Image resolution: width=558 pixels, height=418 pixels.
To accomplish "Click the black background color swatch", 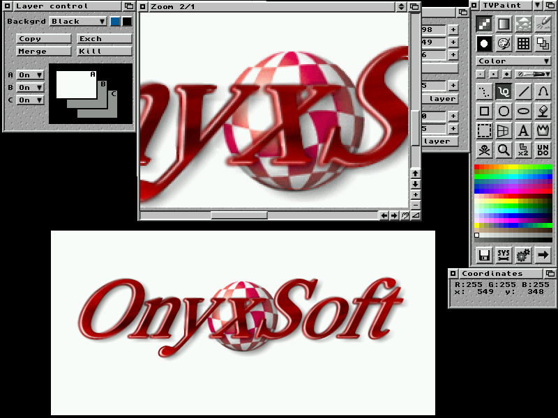I will point(127,22).
